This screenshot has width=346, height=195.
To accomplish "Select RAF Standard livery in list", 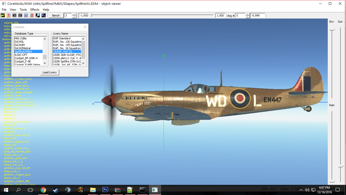I will (x=62, y=38).
